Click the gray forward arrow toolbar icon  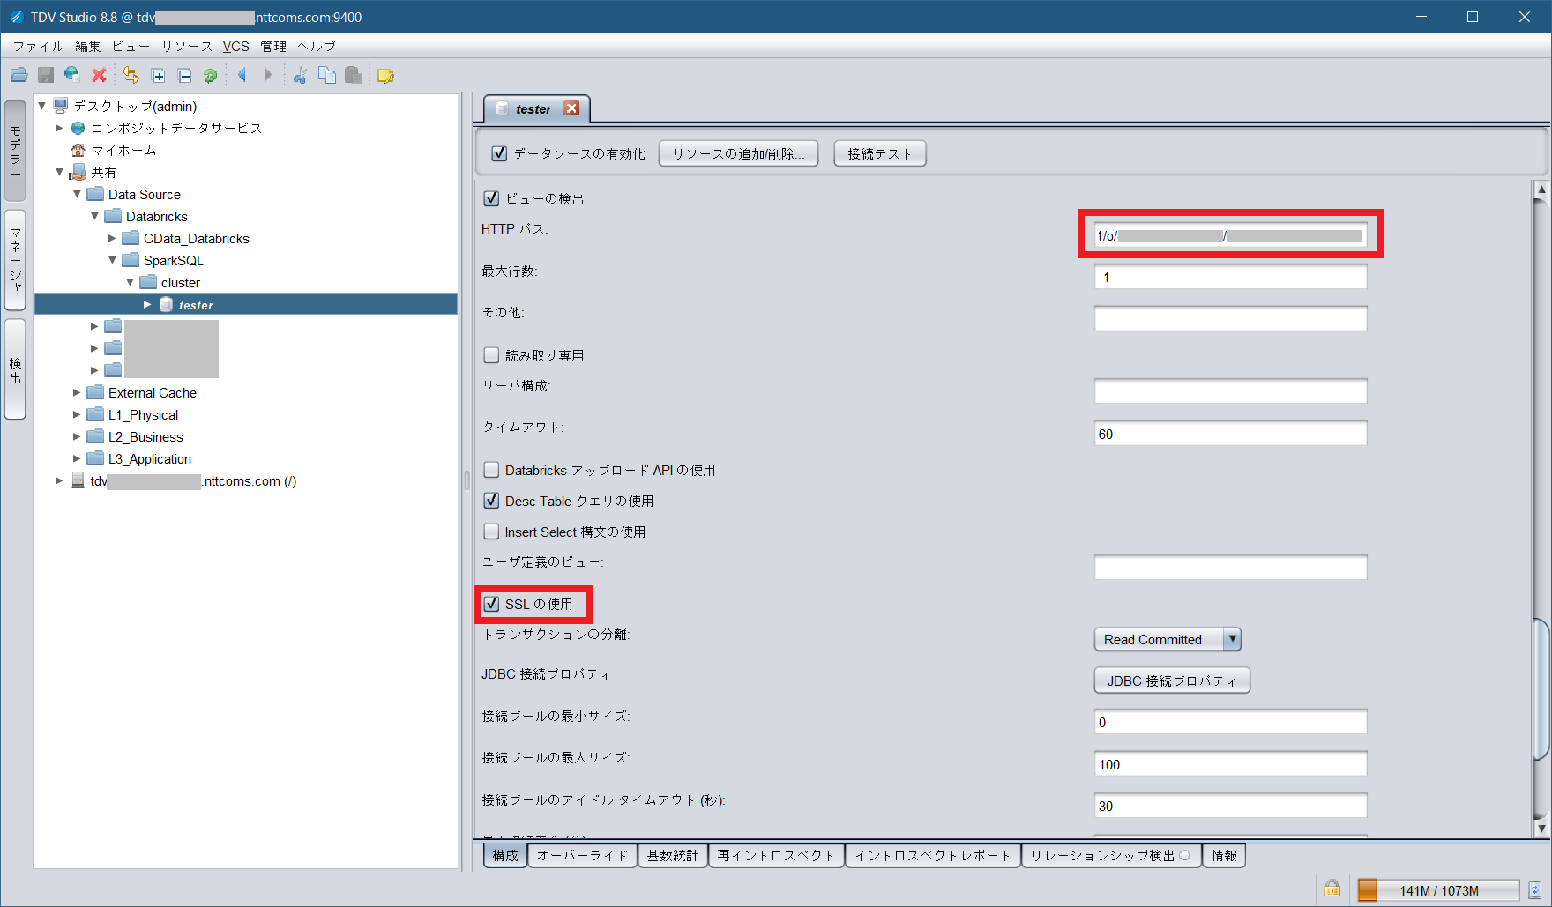(268, 76)
